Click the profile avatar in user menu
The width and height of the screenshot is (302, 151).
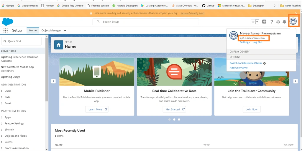234,36
